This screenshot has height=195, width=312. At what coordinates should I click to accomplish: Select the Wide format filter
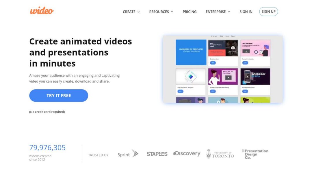coord(221,36)
